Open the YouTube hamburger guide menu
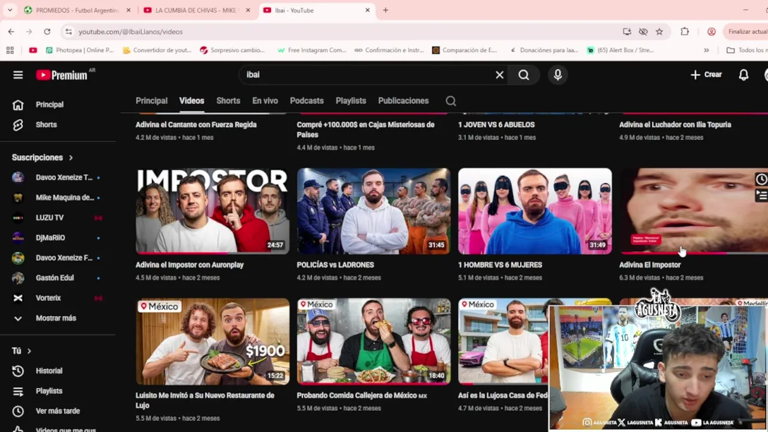The height and width of the screenshot is (432, 768). tap(18, 74)
